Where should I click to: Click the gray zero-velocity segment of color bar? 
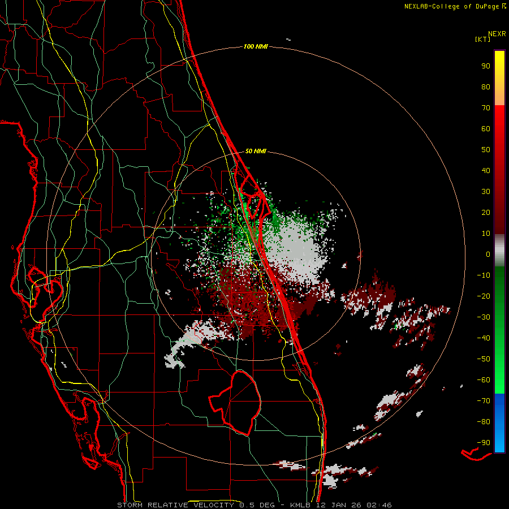[499, 251]
